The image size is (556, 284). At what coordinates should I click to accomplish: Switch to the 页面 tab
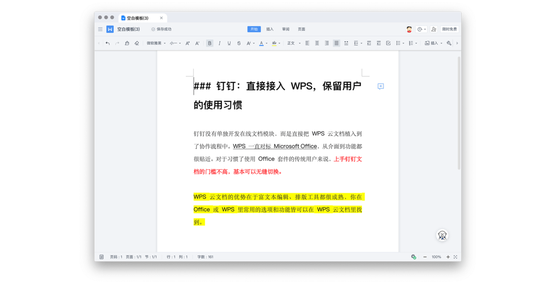pos(301,29)
